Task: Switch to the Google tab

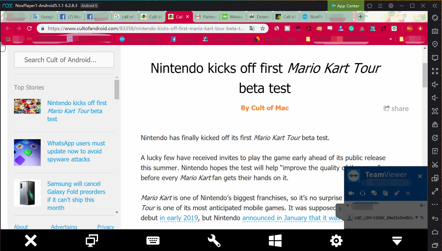Action: coord(44,17)
